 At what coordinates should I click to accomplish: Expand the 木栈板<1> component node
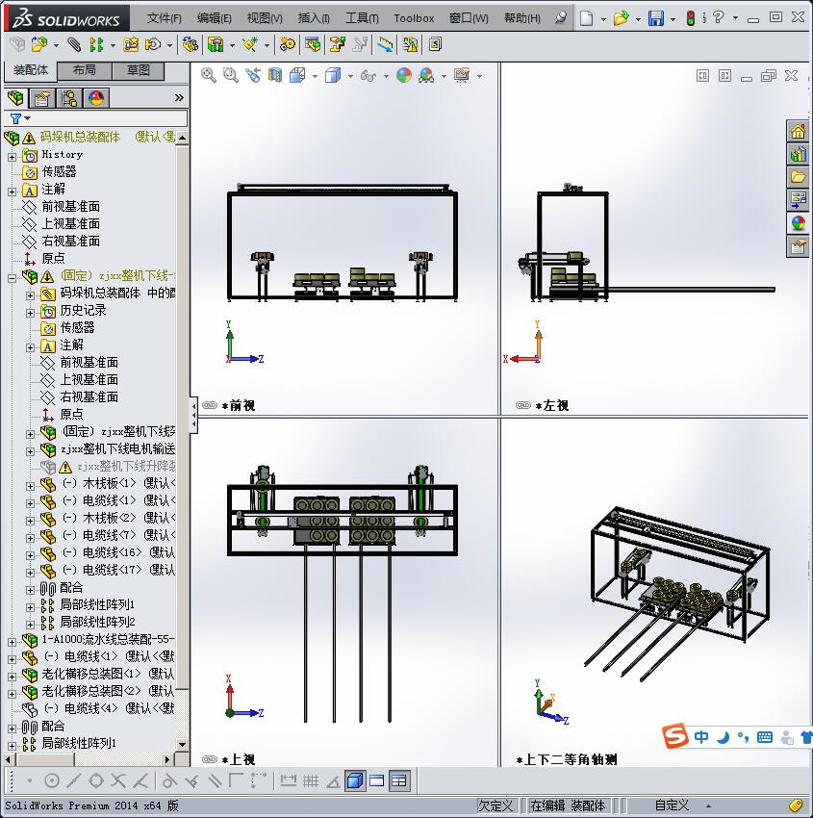click(x=30, y=486)
